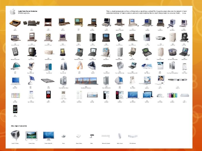Select the wooden-case Apple I image

coord(15,23)
